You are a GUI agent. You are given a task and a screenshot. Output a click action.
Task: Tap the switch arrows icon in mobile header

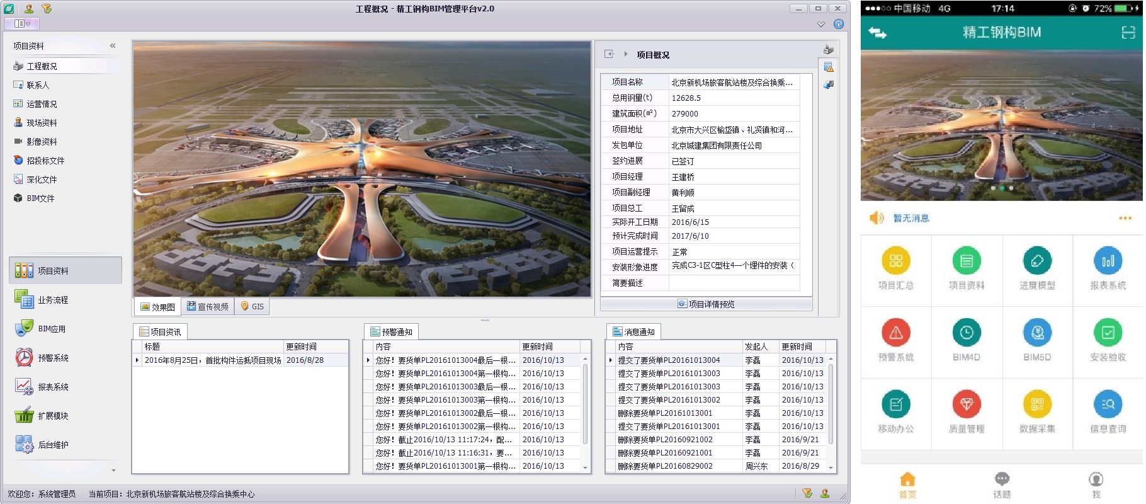pos(878,33)
